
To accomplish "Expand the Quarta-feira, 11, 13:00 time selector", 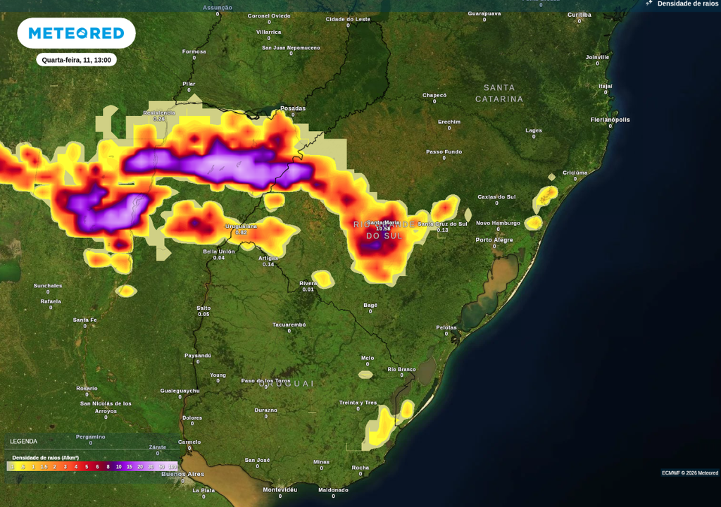I will [x=77, y=60].
